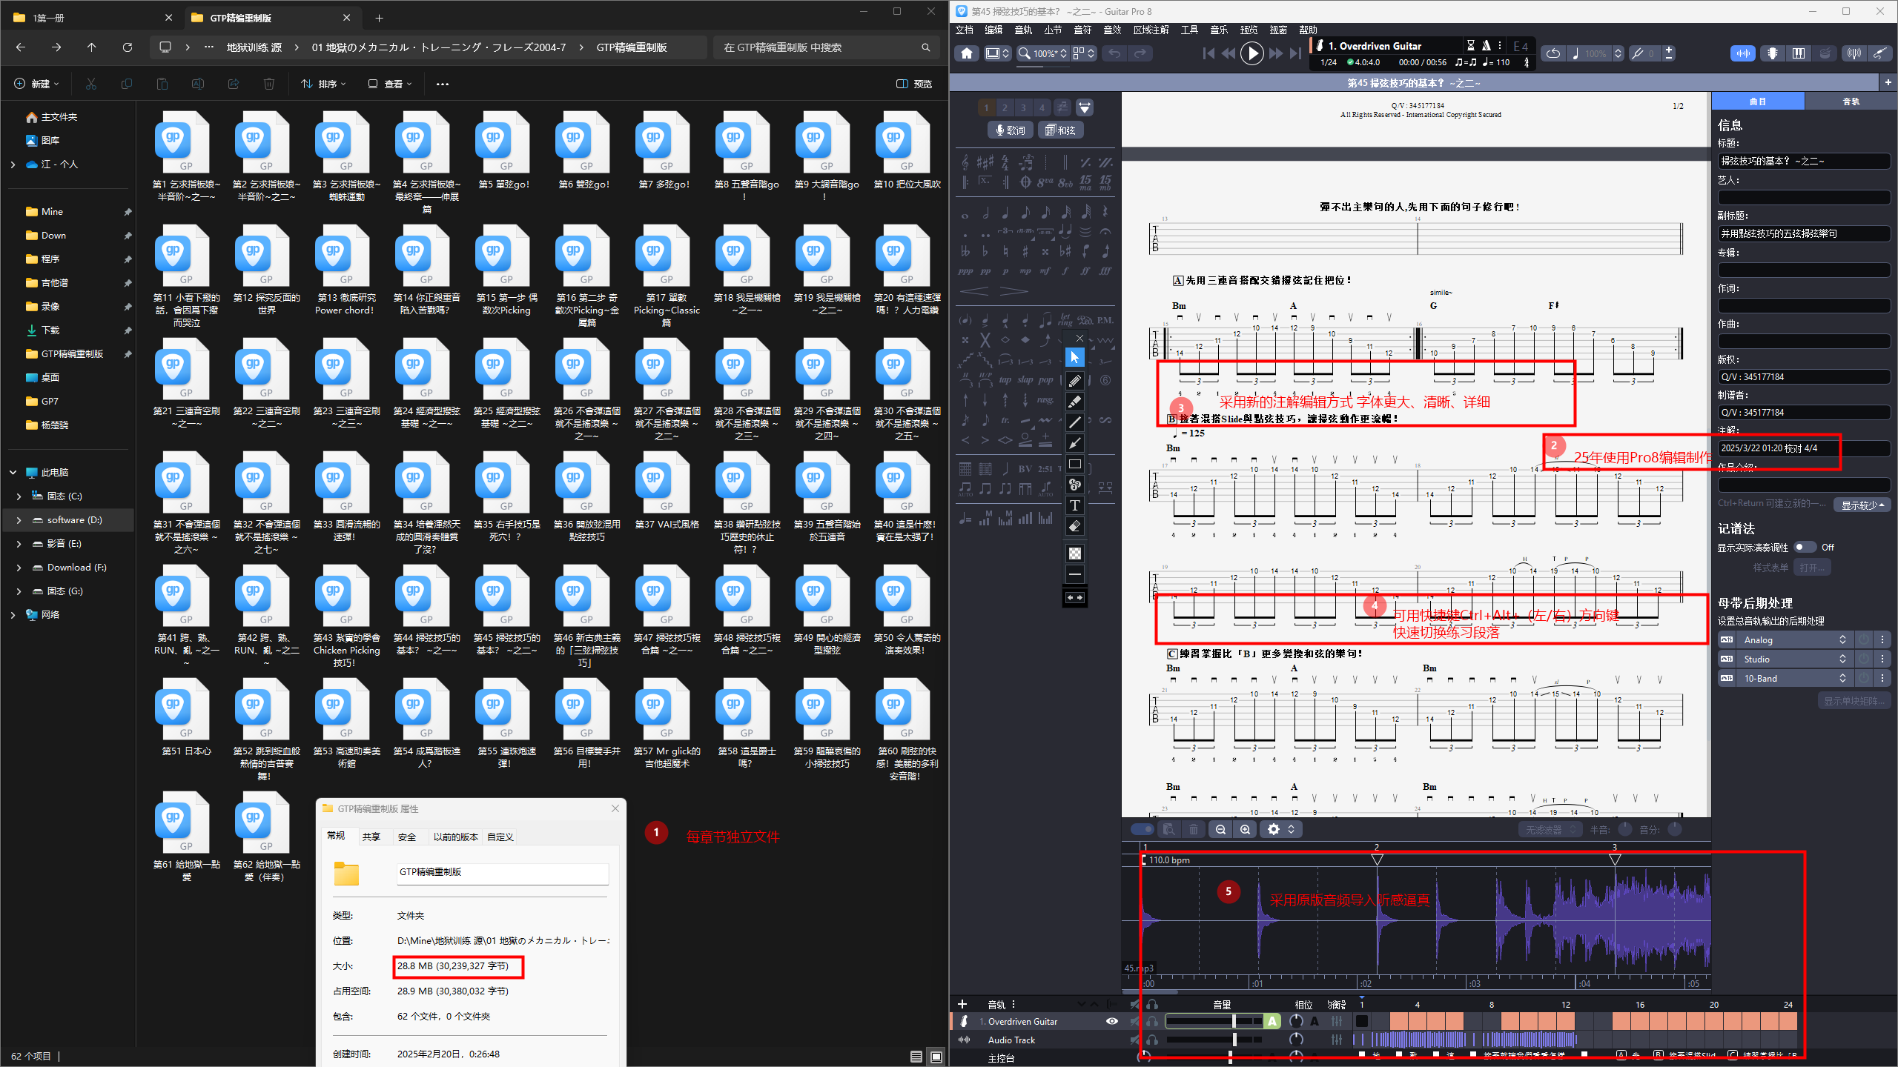Adjust Overdriven Guitar volume slider
This screenshot has height=1067, width=1898.
(x=1234, y=1021)
